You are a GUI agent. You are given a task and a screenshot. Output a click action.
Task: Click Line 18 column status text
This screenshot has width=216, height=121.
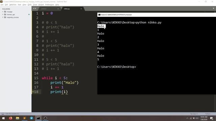[12, 114]
